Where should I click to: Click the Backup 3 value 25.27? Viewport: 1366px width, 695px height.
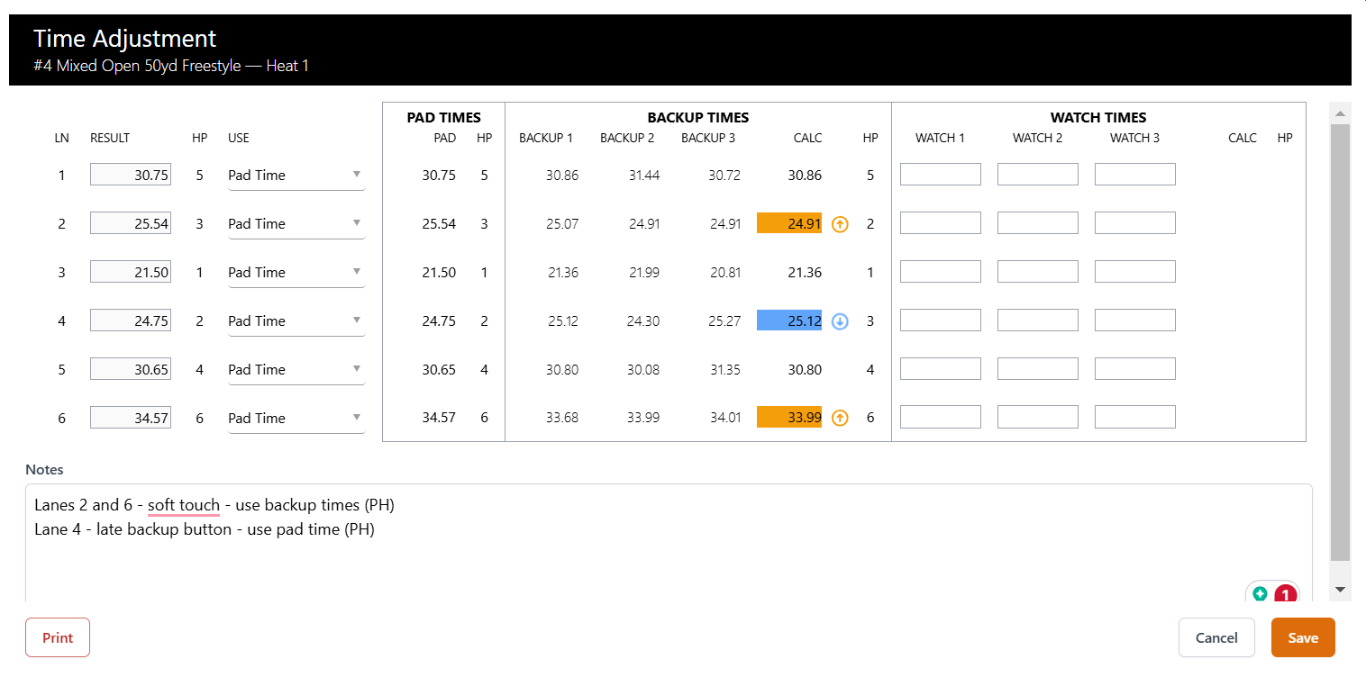click(724, 321)
